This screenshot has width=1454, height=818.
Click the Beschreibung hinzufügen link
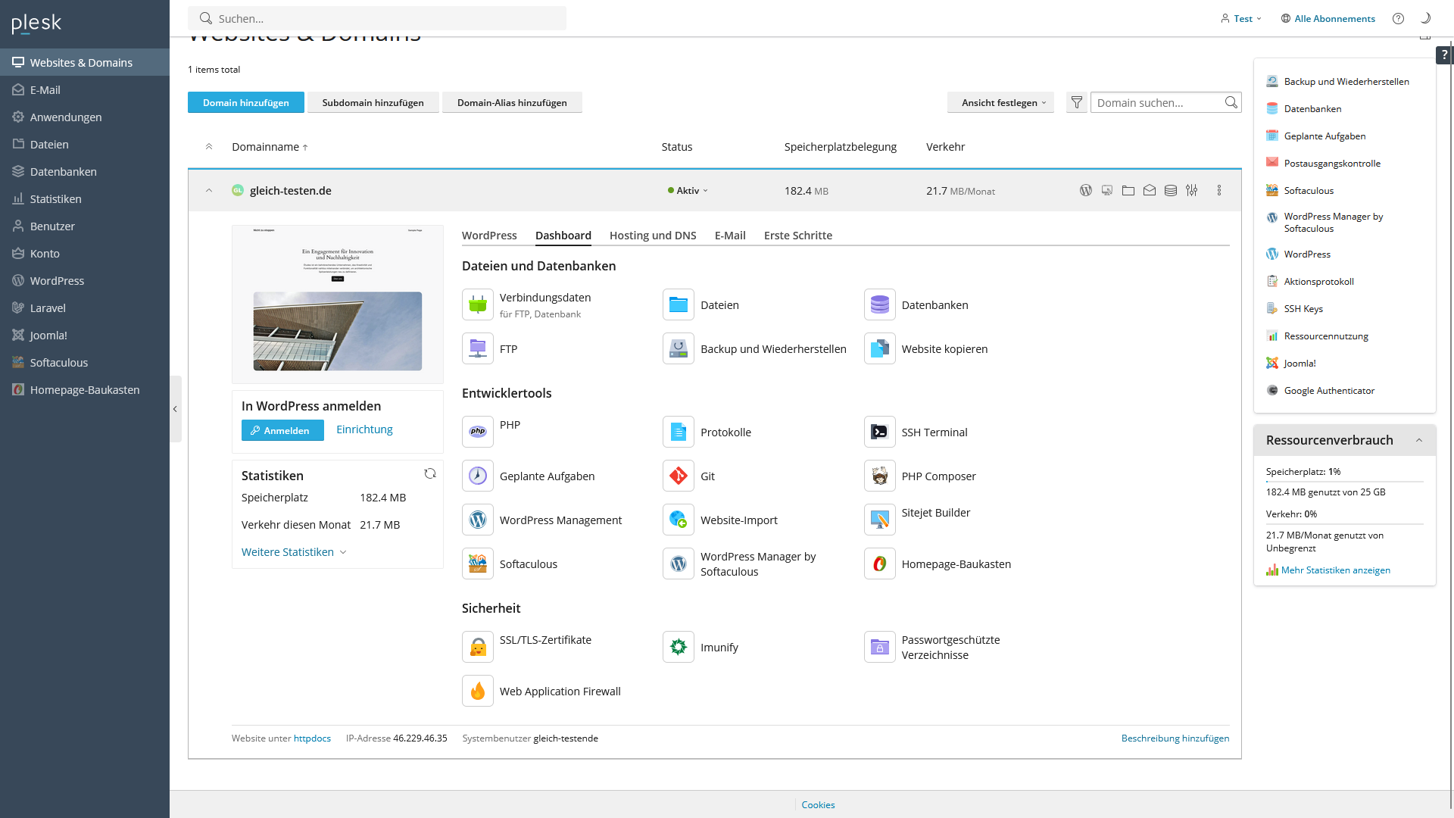click(1175, 738)
